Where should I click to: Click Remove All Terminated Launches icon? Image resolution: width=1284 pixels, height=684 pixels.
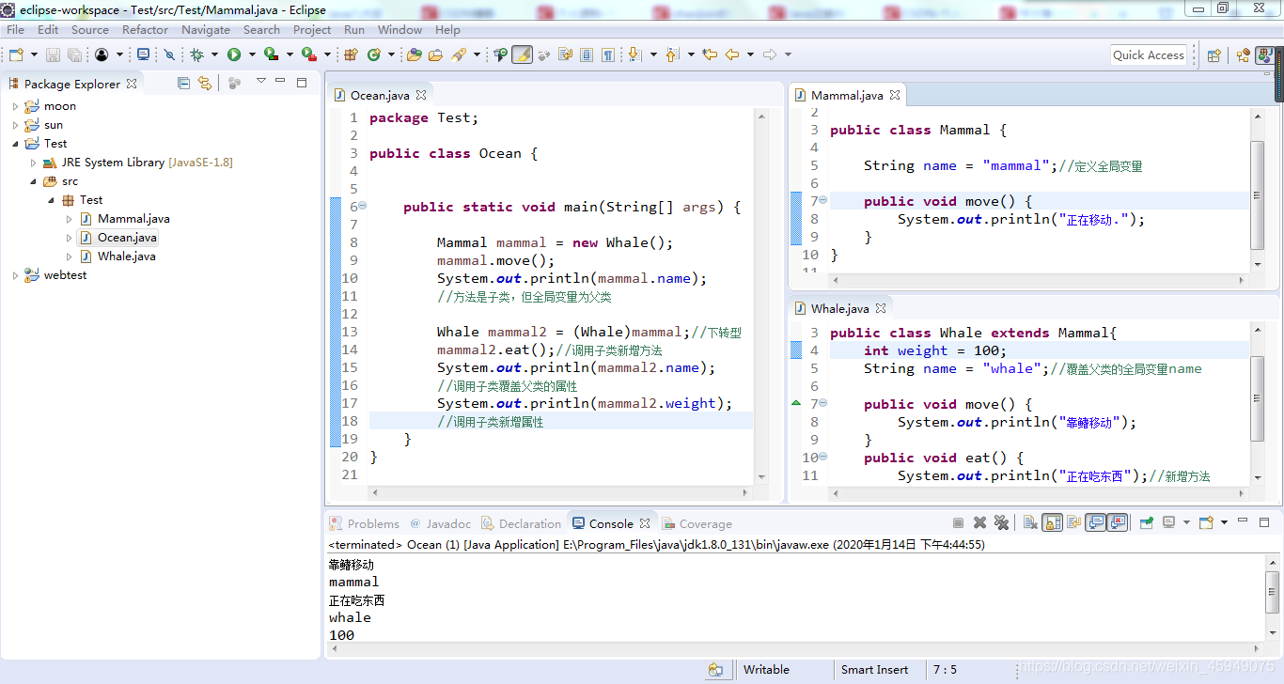point(1001,523)
